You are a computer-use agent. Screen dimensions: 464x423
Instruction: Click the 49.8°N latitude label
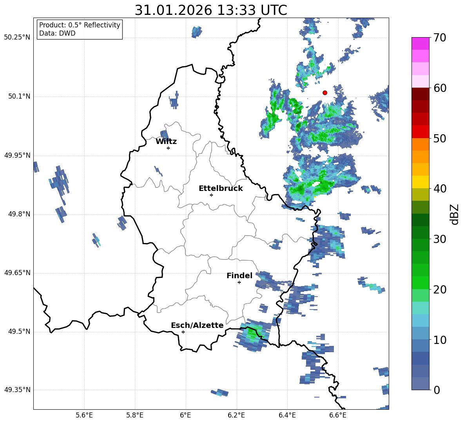coord(19,214)
